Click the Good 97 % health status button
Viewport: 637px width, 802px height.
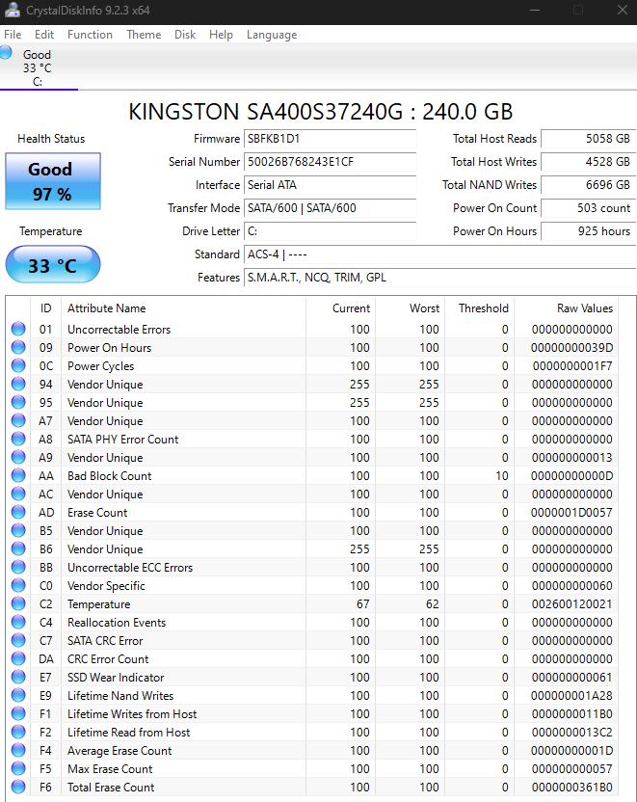click(x=53, y=181)
